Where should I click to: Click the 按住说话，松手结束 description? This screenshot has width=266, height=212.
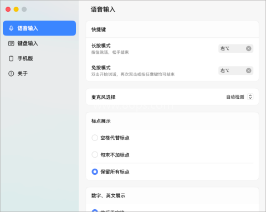click(x=110, y=52)
